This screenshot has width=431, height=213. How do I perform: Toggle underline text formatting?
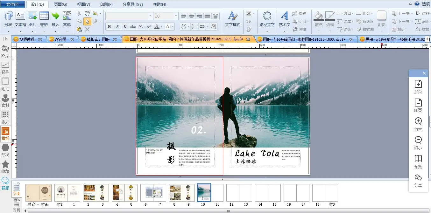(x=125, y=27)
